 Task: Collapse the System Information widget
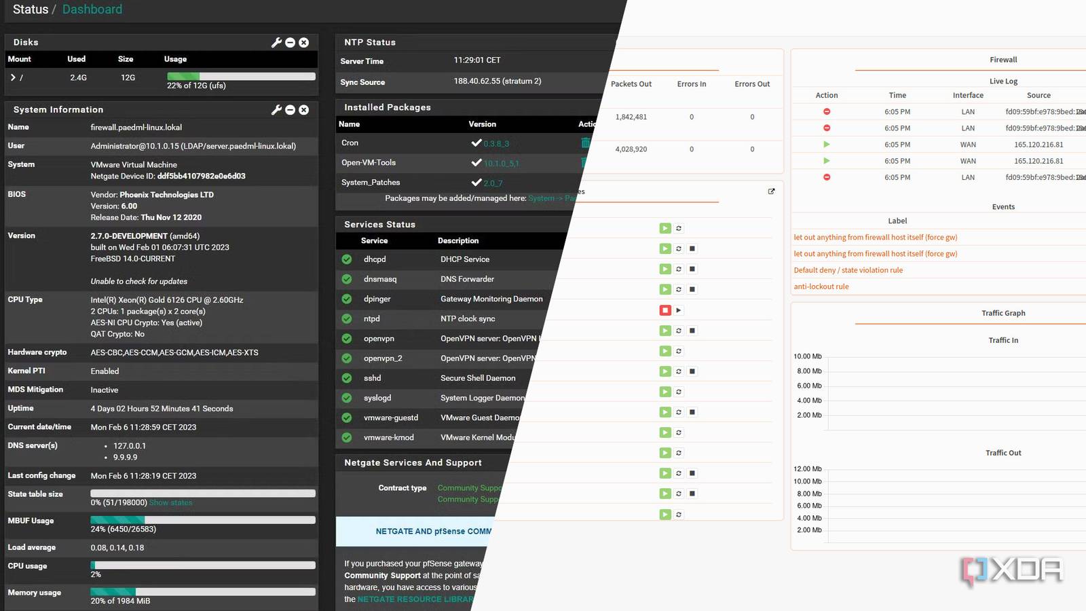290,109
